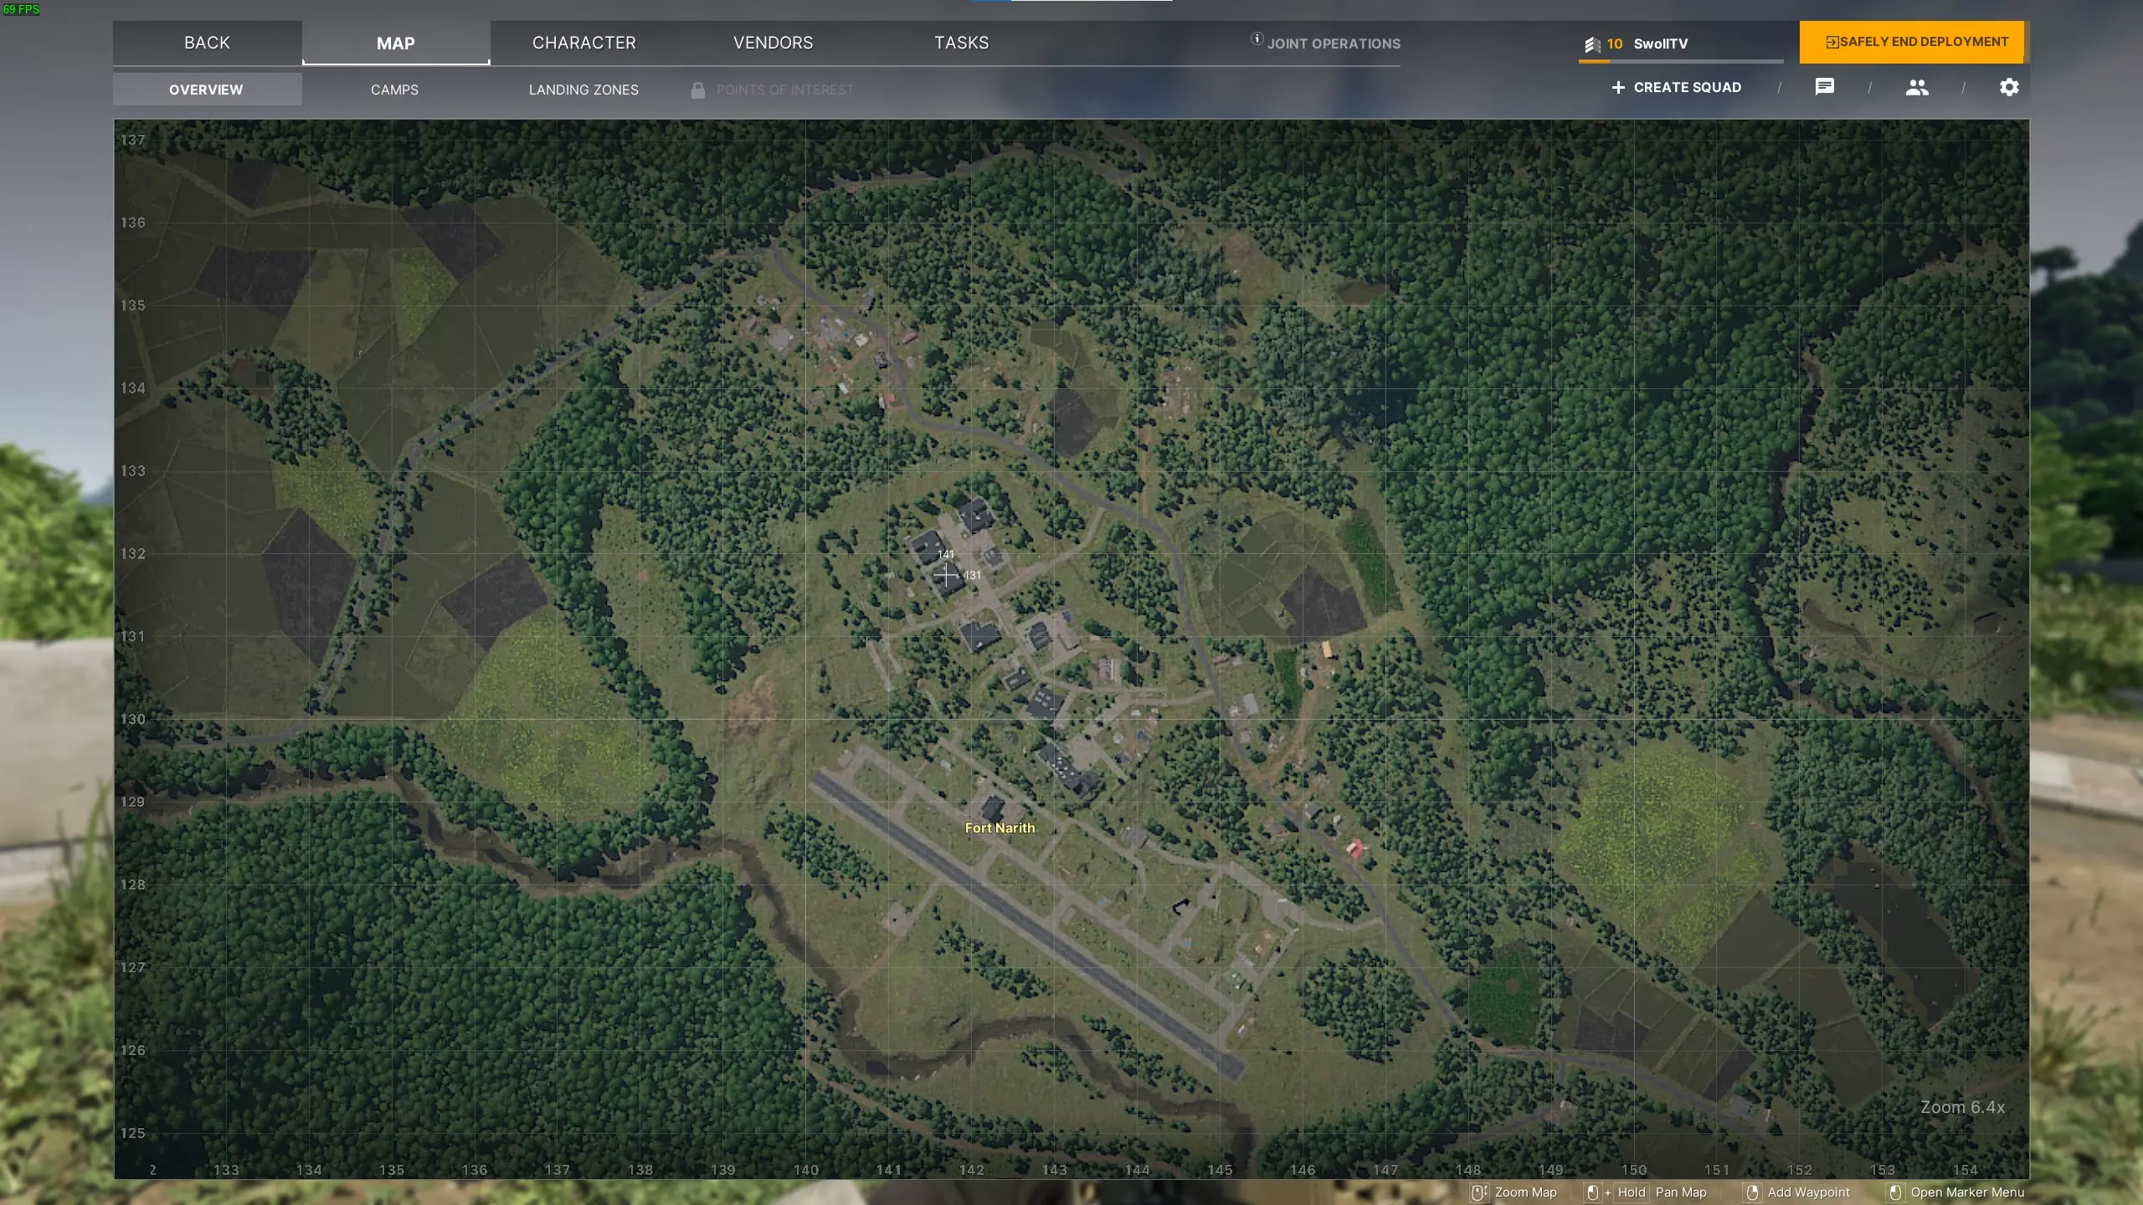
Task: Click the Open Marker Menu mouse icon
Action: tap(1896, 1192)
